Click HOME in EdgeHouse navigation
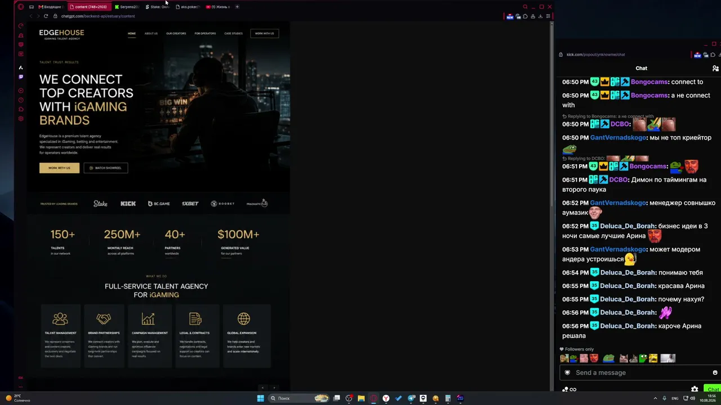This screenshot has height=405, width=721. coord(132,34)
